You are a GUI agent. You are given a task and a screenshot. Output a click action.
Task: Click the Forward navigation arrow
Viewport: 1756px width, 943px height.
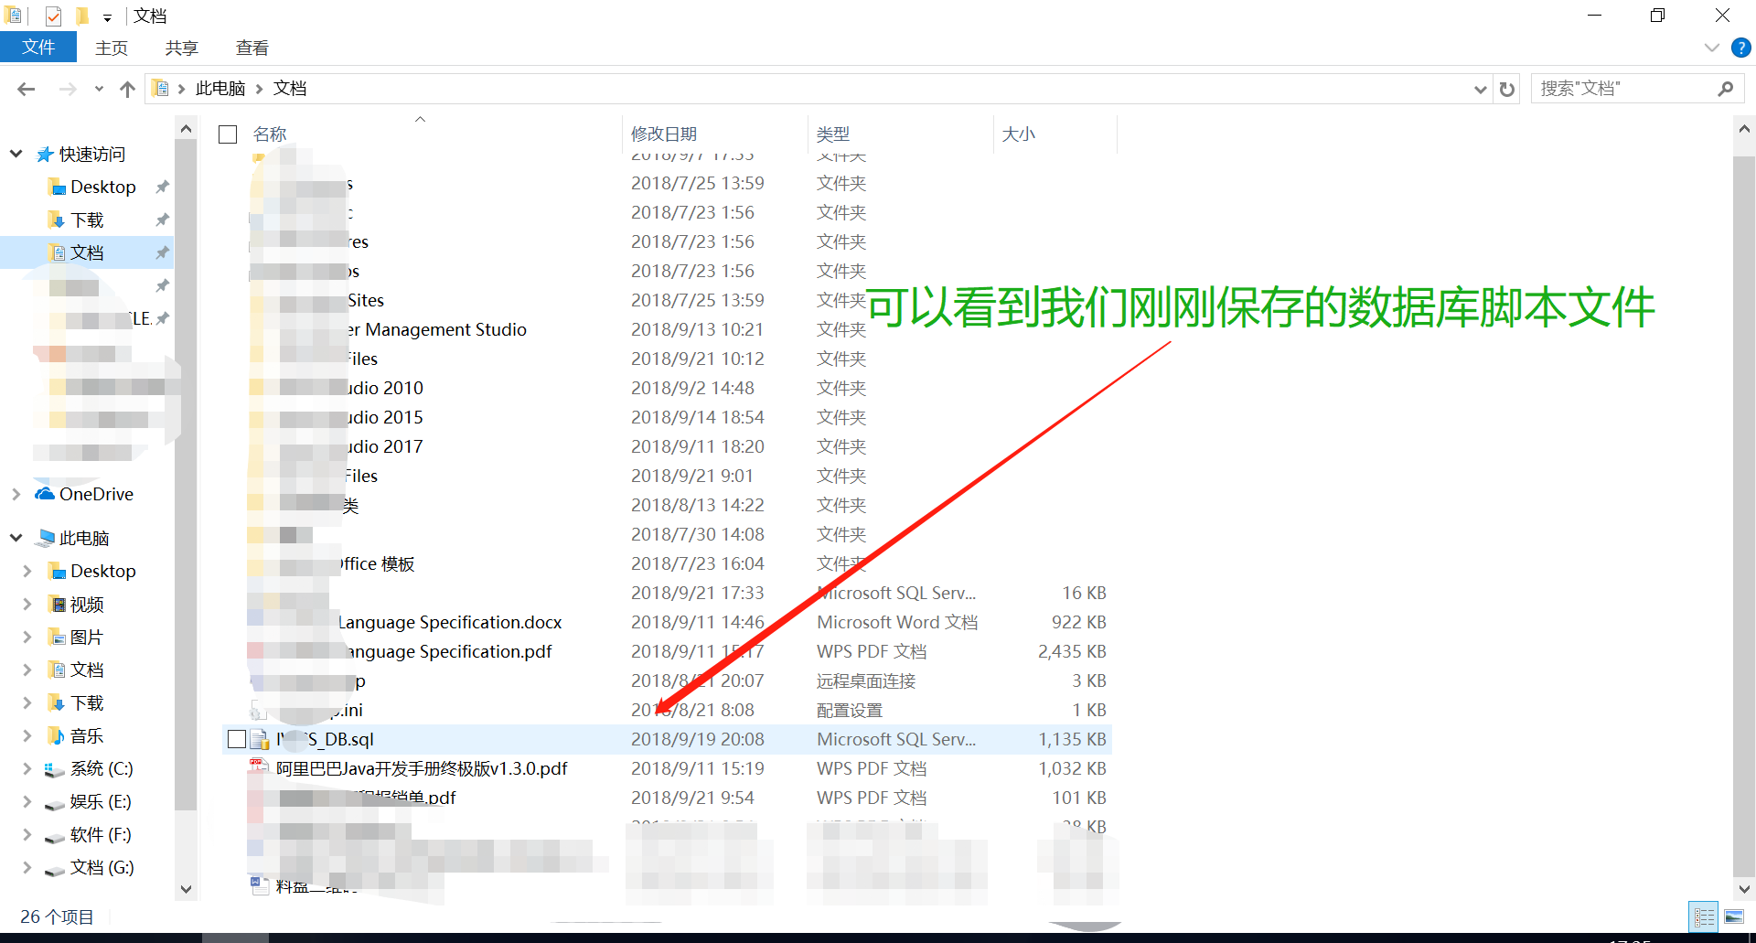pos(68,89)
